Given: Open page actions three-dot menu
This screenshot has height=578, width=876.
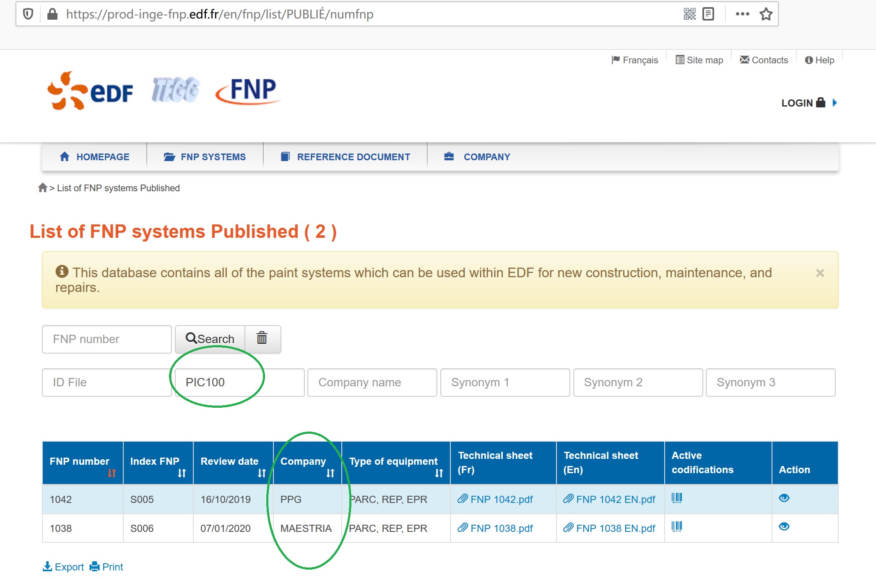Looking at the screenshot, I should coord(742,14).
